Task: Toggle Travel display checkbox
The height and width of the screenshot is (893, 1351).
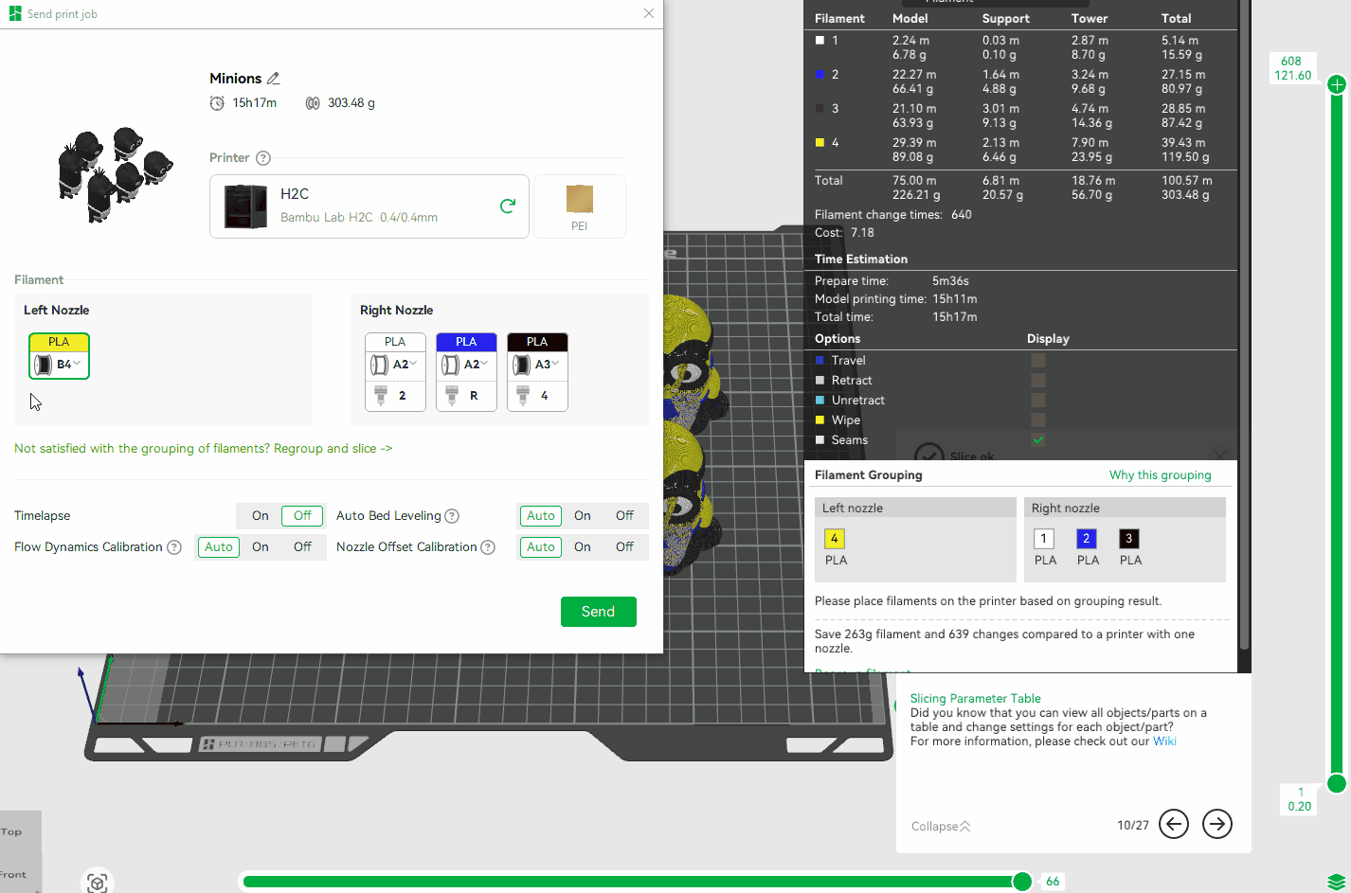Action: click(1038, 361)
